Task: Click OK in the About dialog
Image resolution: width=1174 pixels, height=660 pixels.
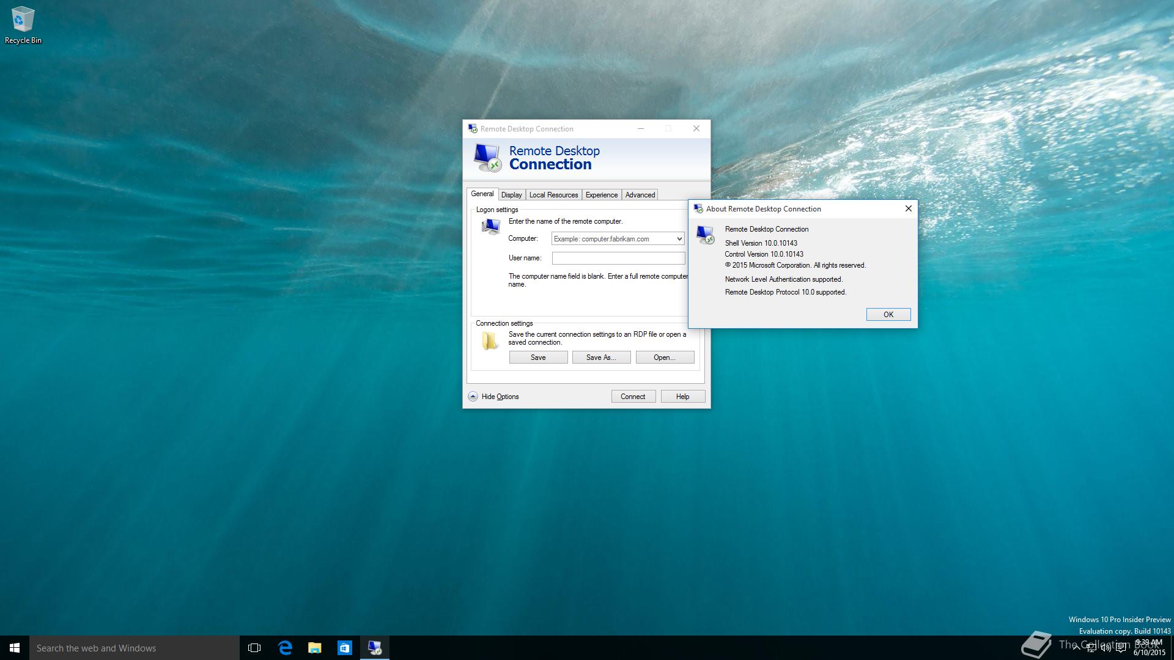Action: click(888, 315)
